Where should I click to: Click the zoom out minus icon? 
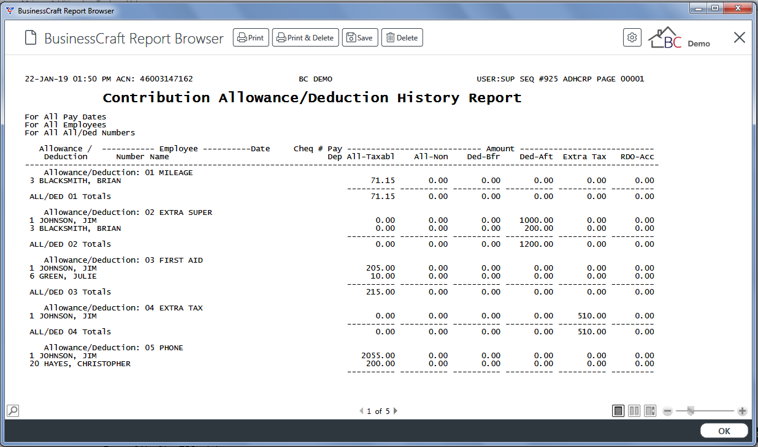tap(667, 411)
